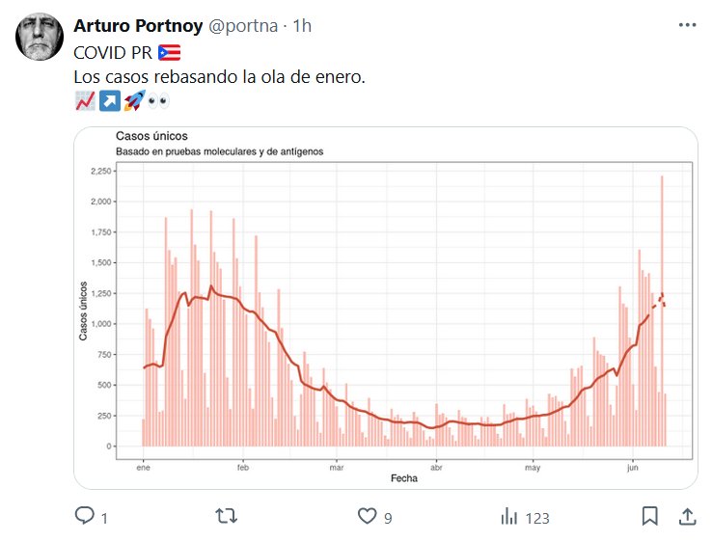Bookmark this tweet

(650, 517)
